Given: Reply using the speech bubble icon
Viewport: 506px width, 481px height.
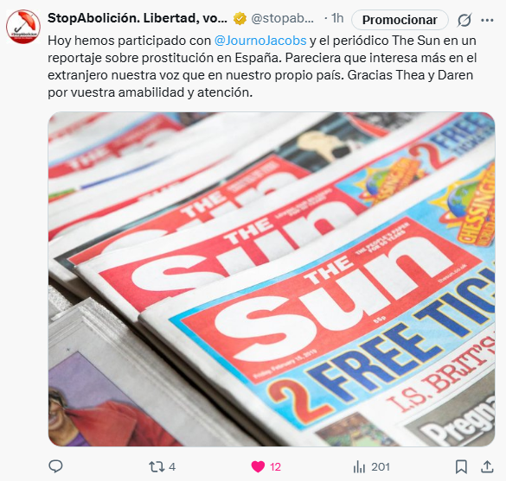Looking at the screenshot, I should pos(55,466).
